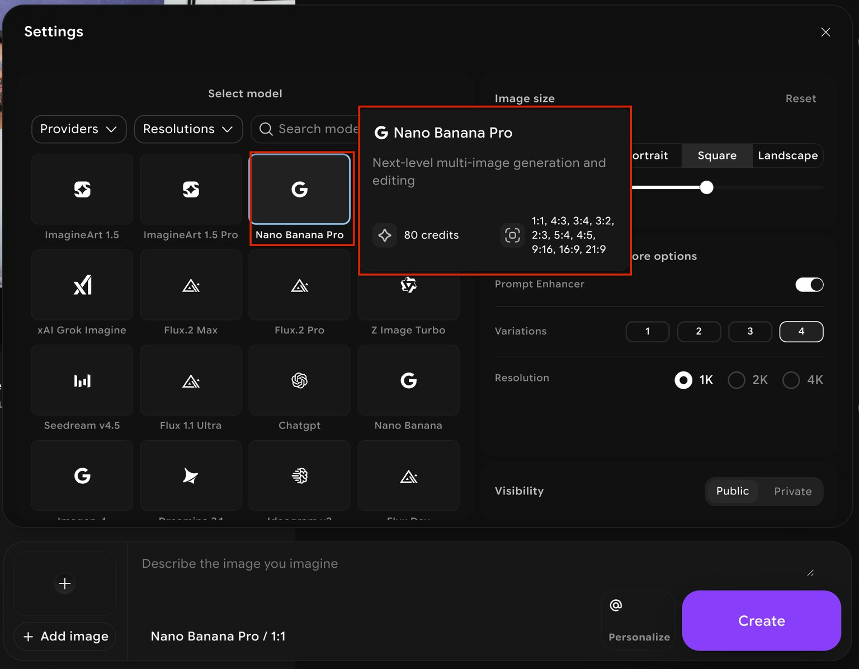Select the Chatgpt model icon
Viewport: 859px width, 669px height.
[x=300, y=380]
